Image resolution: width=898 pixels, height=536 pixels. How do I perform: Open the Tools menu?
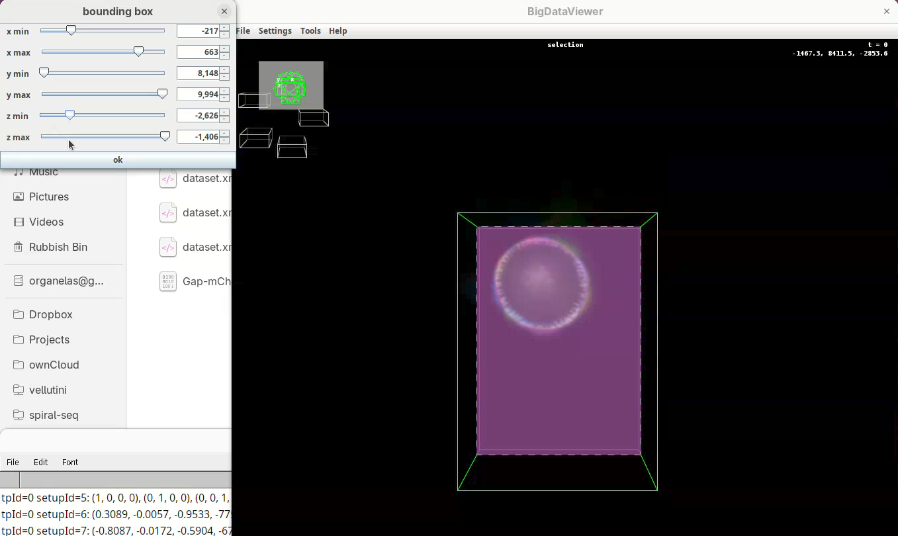[310, 31]
